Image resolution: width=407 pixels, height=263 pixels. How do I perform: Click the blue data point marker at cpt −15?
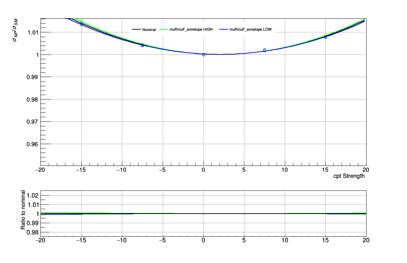82,25
